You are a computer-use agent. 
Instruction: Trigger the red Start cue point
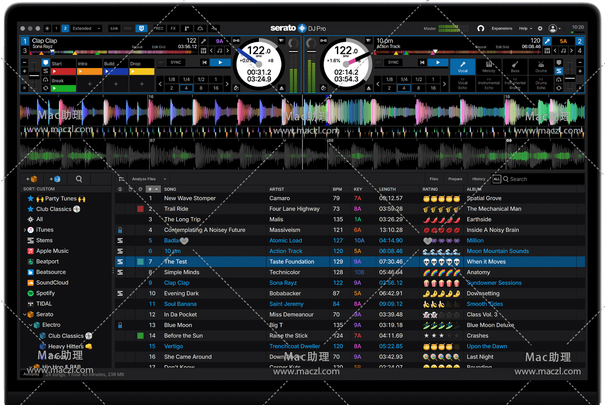pos(63,72)
